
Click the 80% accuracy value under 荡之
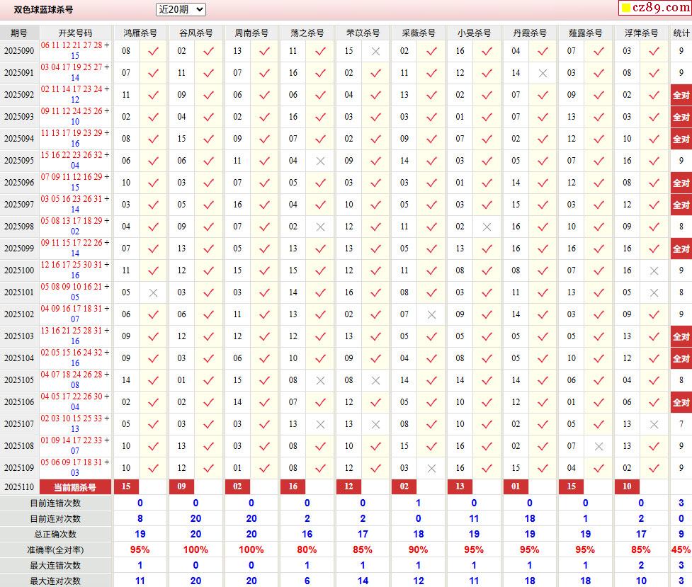pos(307,550)
